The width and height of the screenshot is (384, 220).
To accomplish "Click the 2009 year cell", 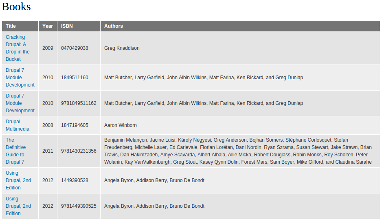I will tap(48, 48).
